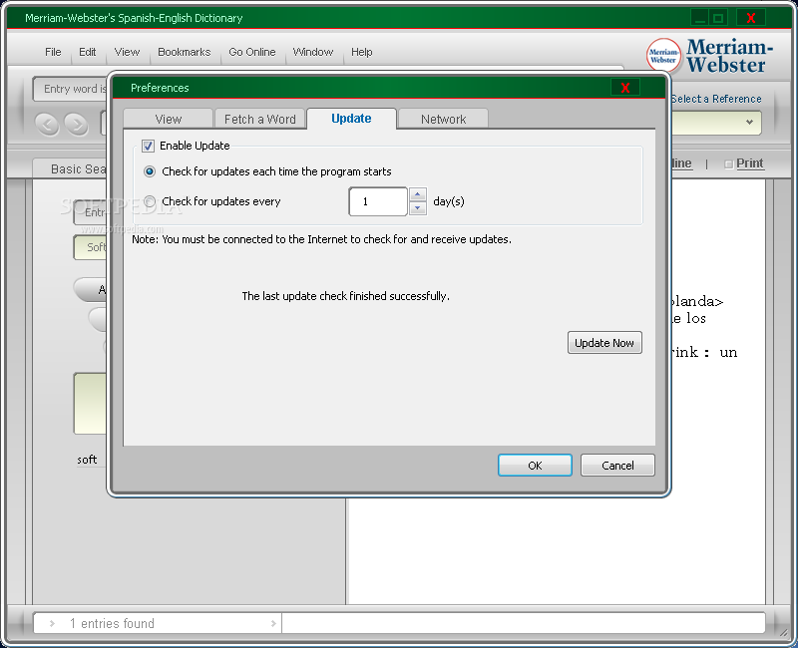Click the last update check status message
The height and width of the screenshot is (648, 798).
[x=345, y=296]
